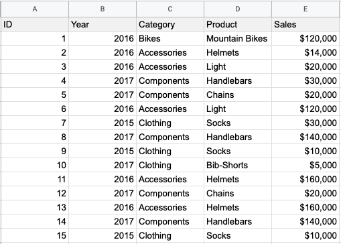Select the Bib-Shorts product cell
This screenshot has height=244, width=341.
coord(238,165)
